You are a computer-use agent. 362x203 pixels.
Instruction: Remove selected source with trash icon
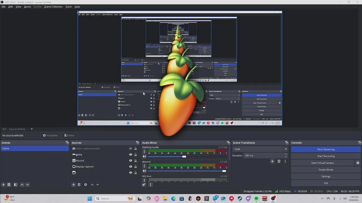79,185
